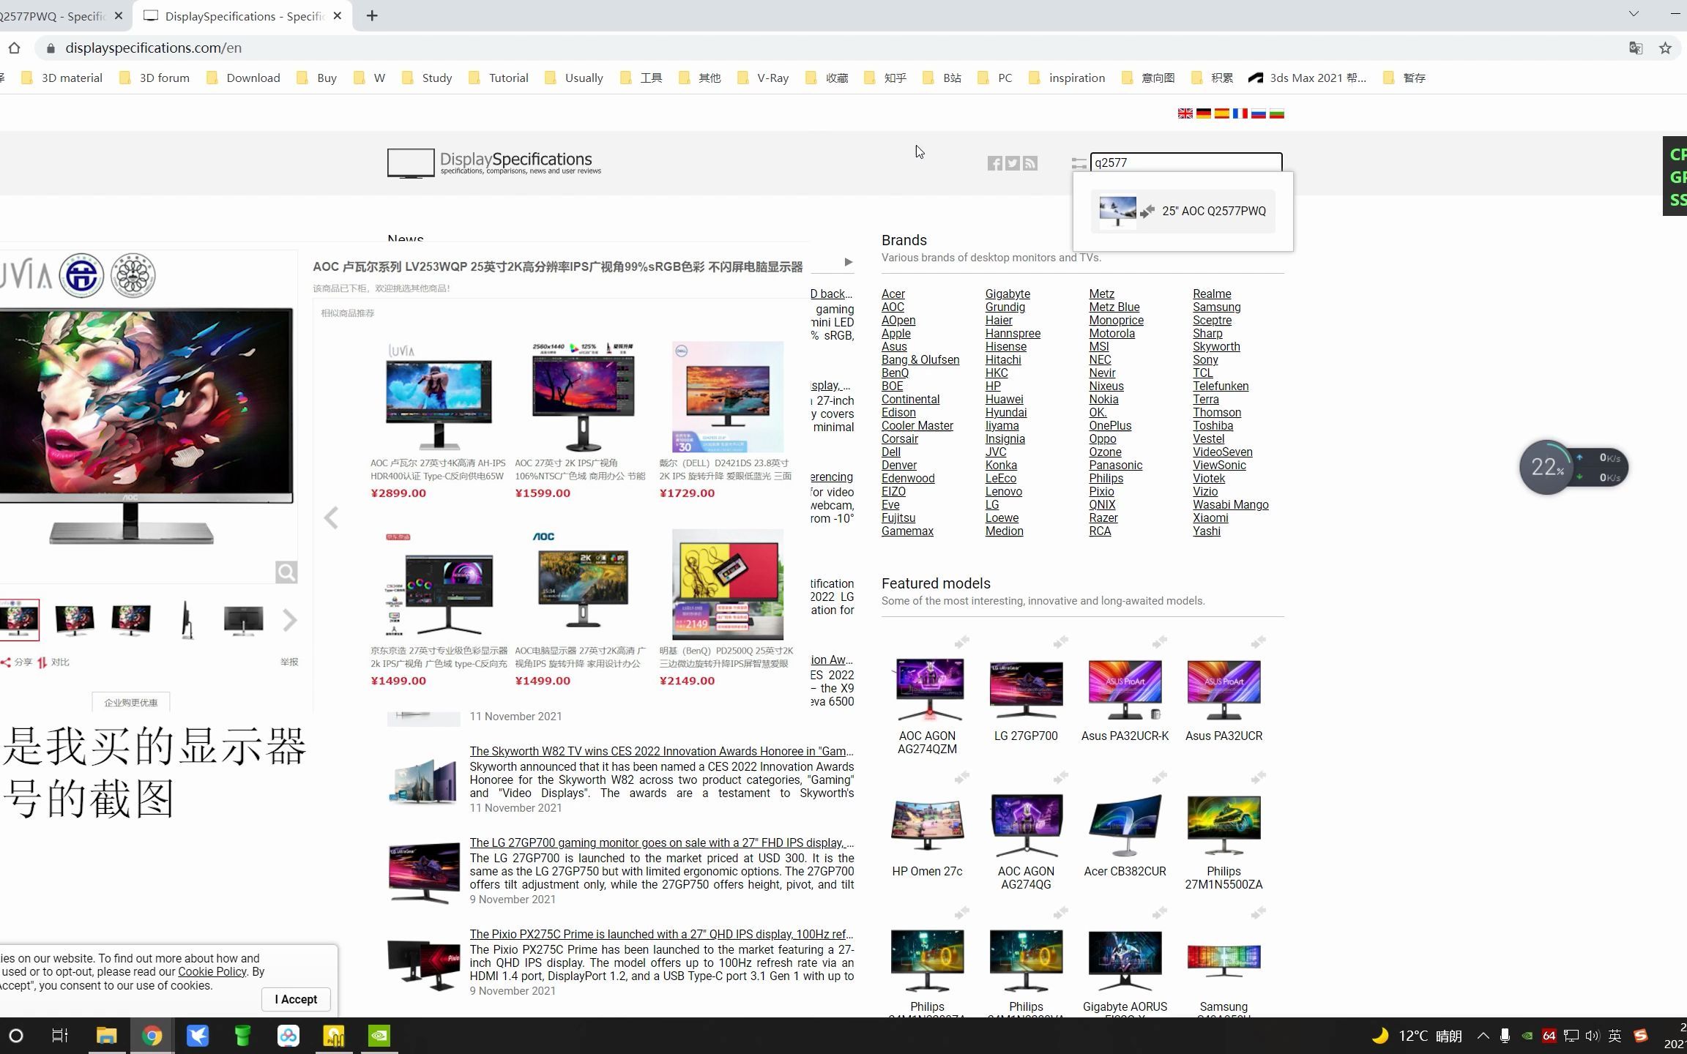The image size is (1687, 1054).
Task: Click next arrow in News header
Action: (848, 262)
